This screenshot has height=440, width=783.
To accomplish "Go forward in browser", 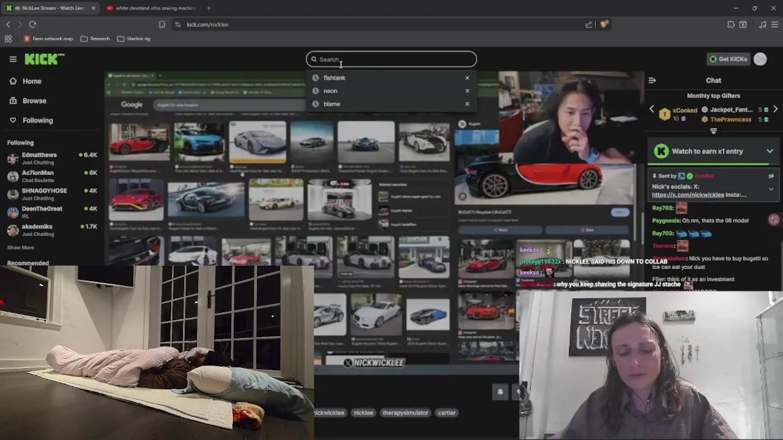I will 20,24.
